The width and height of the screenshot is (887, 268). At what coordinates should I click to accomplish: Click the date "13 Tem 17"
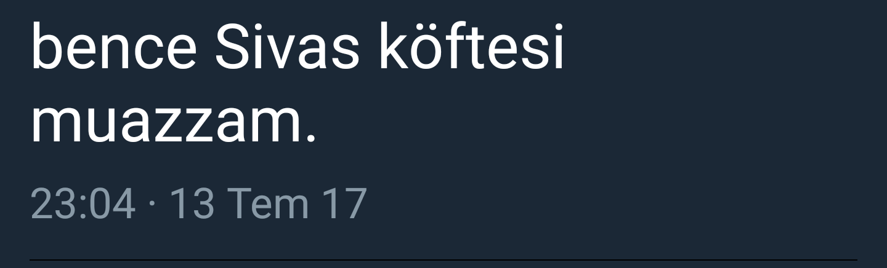(268, 205)
